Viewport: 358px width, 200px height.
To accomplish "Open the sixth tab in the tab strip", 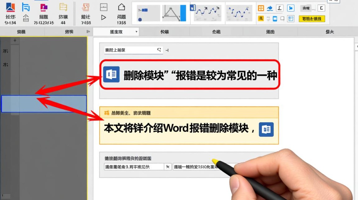I will [270, 32].
